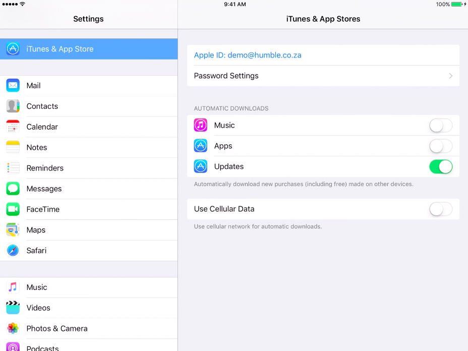Screen dimensions: 468x351
Task: Tap the Music label under Automatic Downloads
Action: [224, 126]
